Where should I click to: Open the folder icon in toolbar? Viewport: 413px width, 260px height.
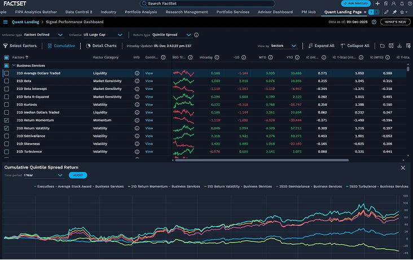[x=382, y=46]
